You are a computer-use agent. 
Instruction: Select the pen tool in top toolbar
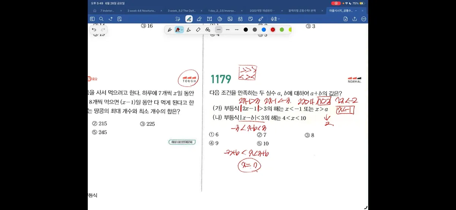[x=189, y=19]
